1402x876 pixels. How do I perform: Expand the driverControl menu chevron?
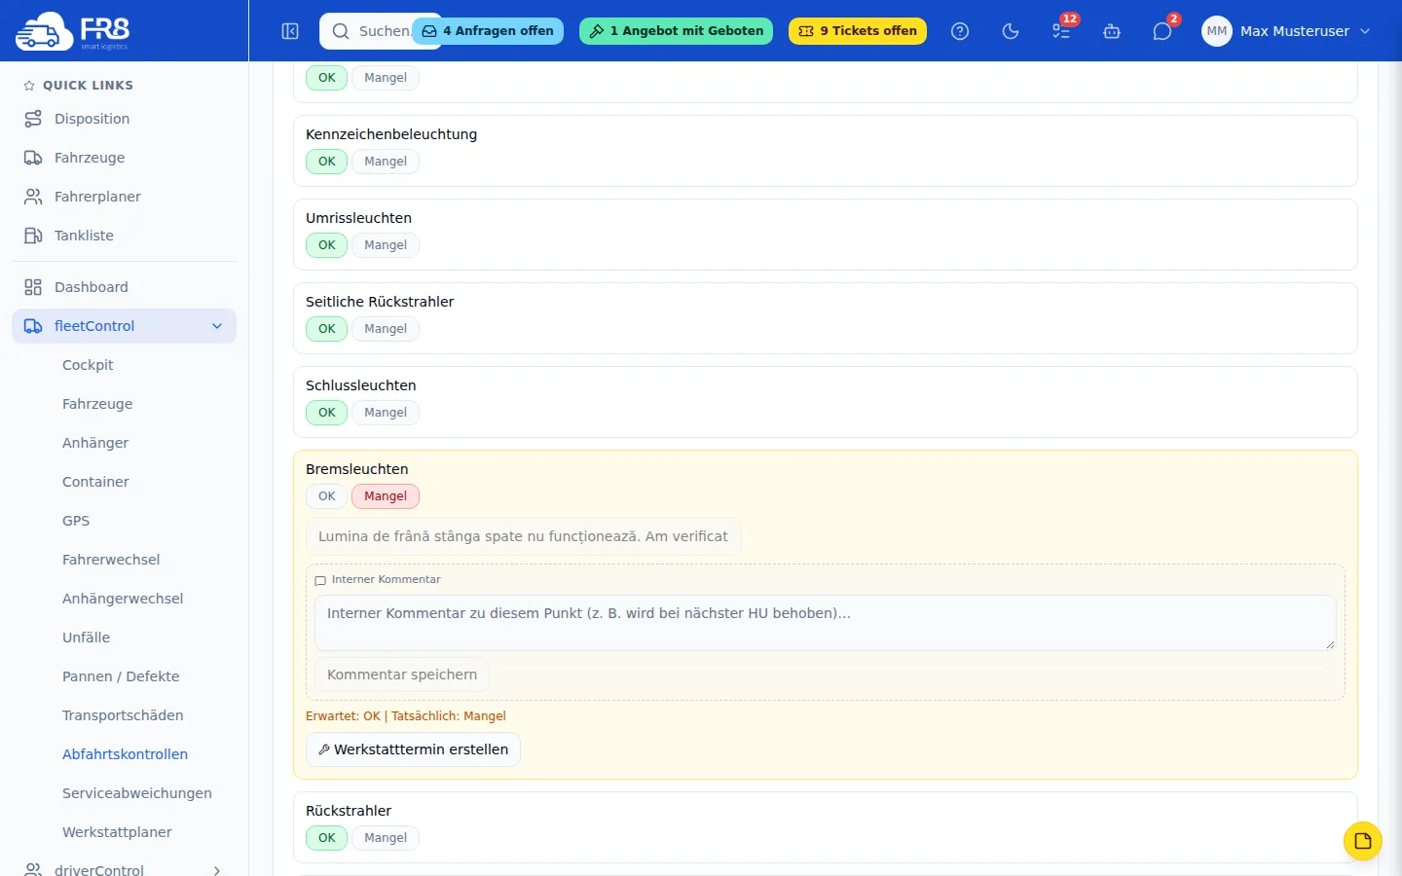tap(217, 870)
